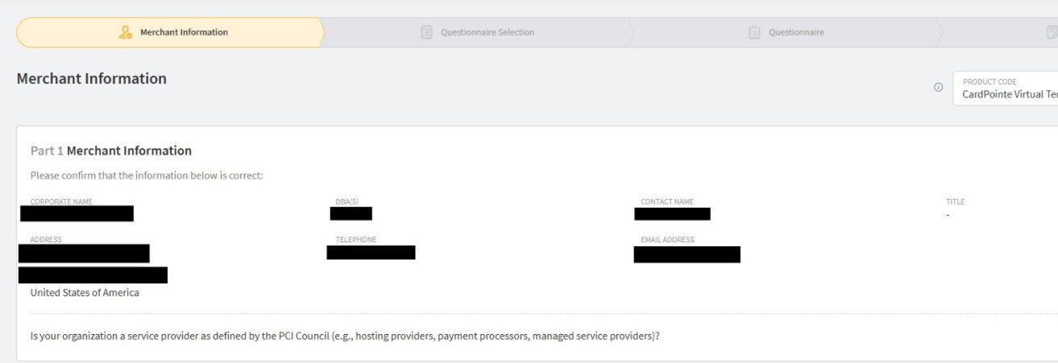
Task: Select the Contact Name label
Action: tap(666, 202)
